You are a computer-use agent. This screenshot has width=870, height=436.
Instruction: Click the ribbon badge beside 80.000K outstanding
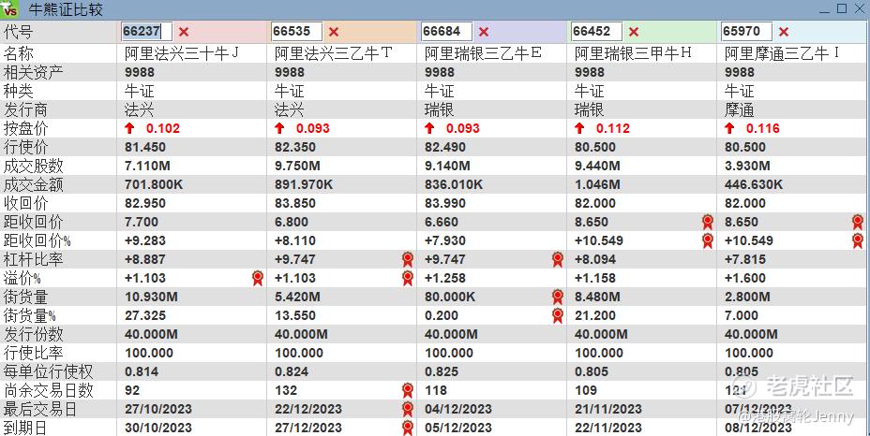558,297
